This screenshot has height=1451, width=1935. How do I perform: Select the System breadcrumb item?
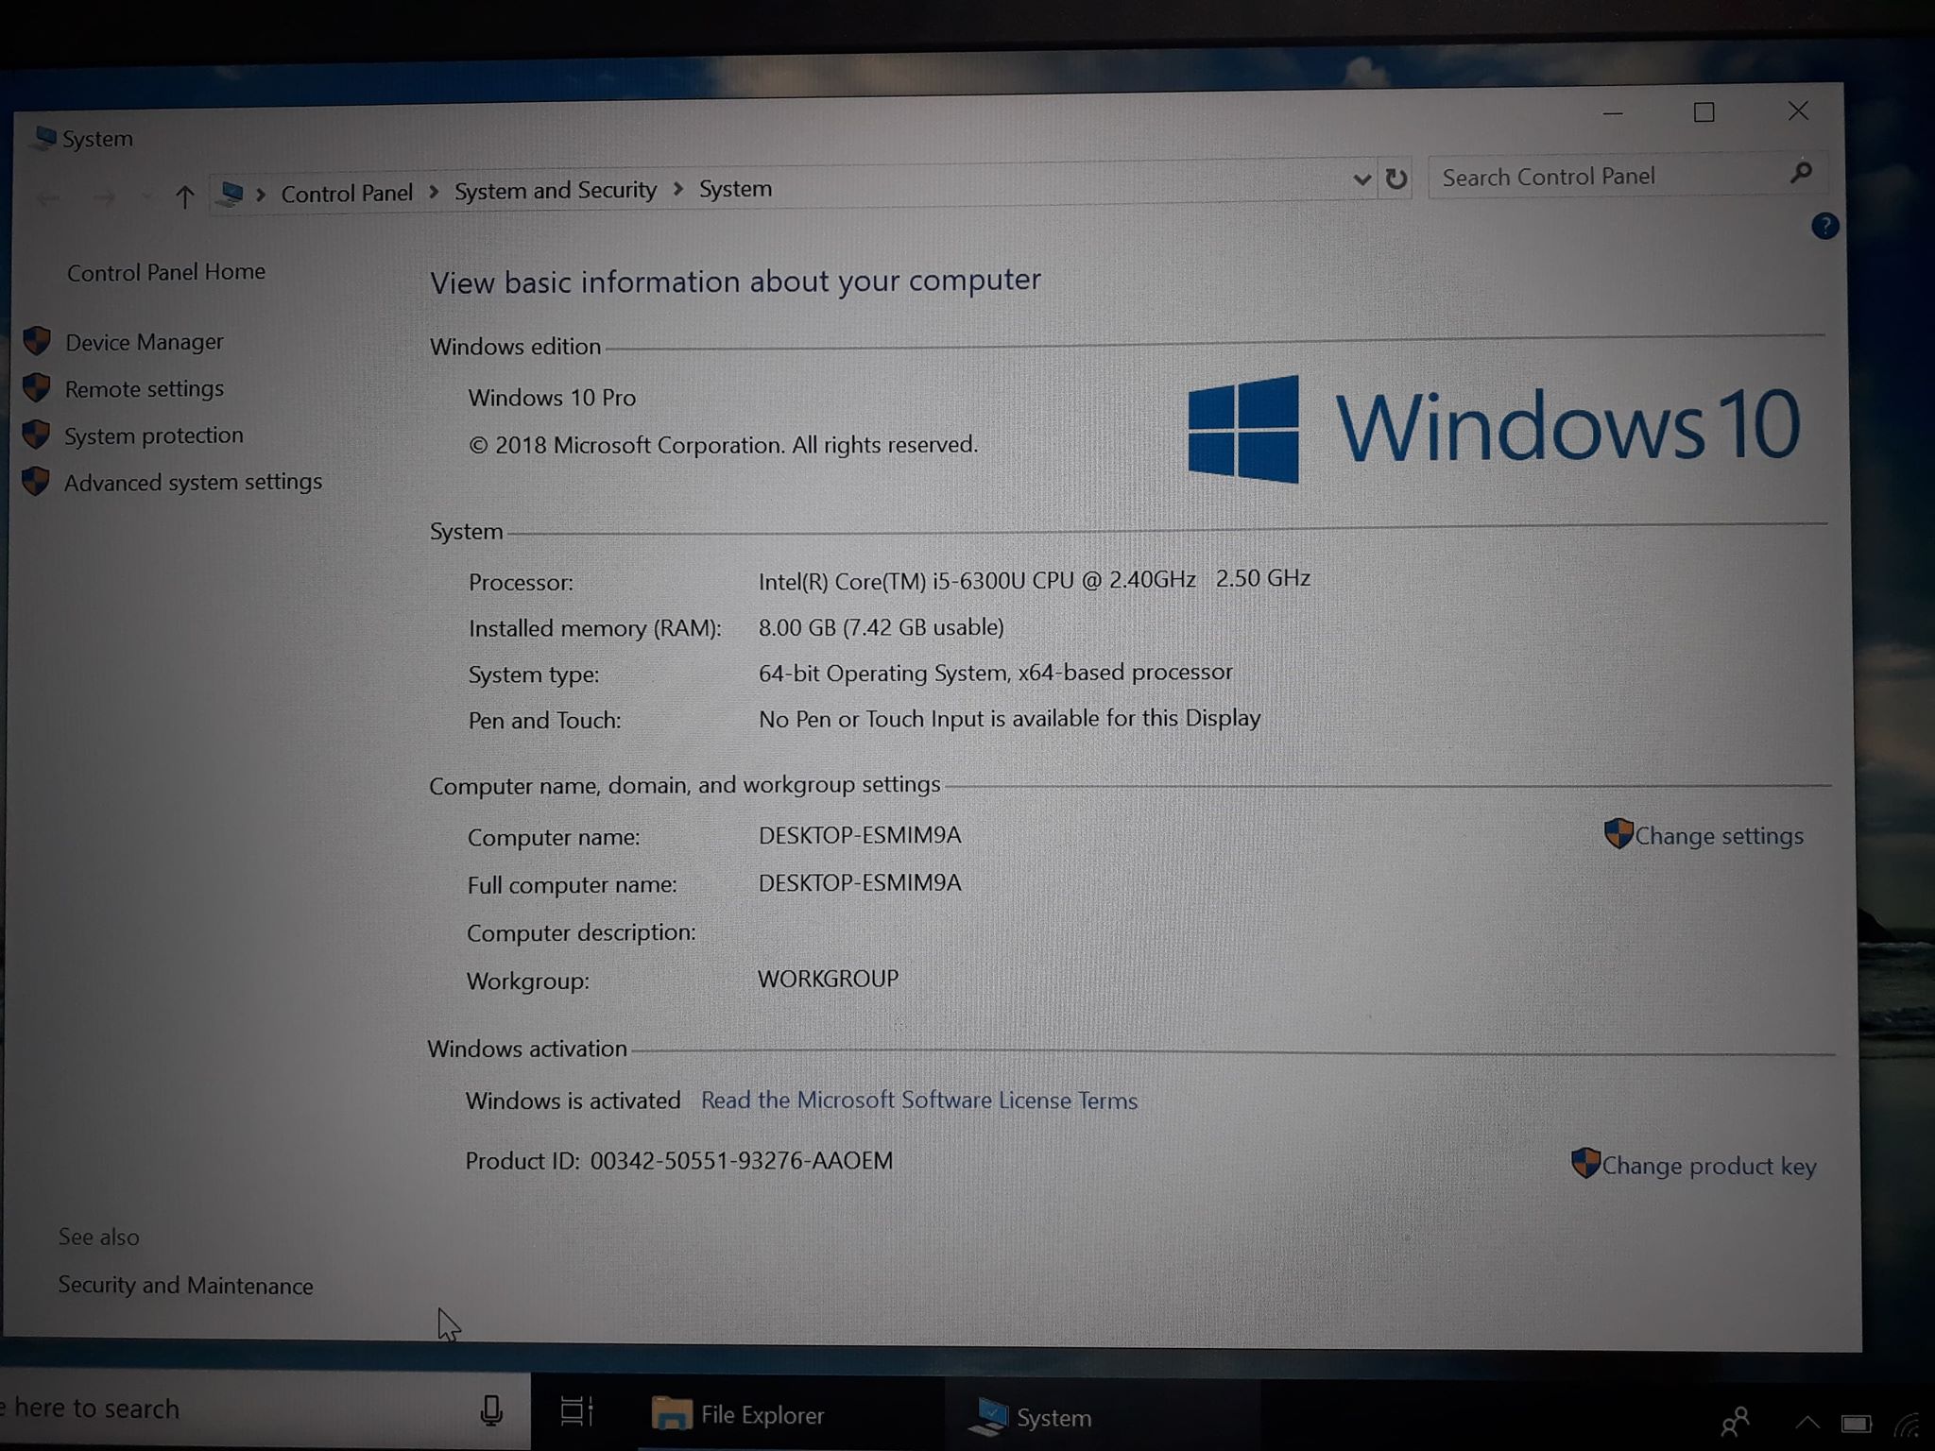click(735, 189)
